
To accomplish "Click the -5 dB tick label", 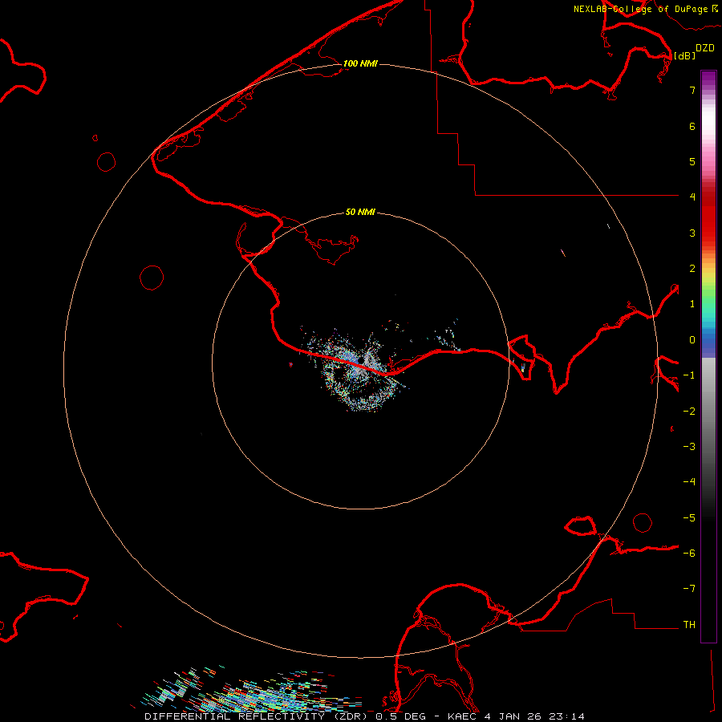I will click(689, 517).
